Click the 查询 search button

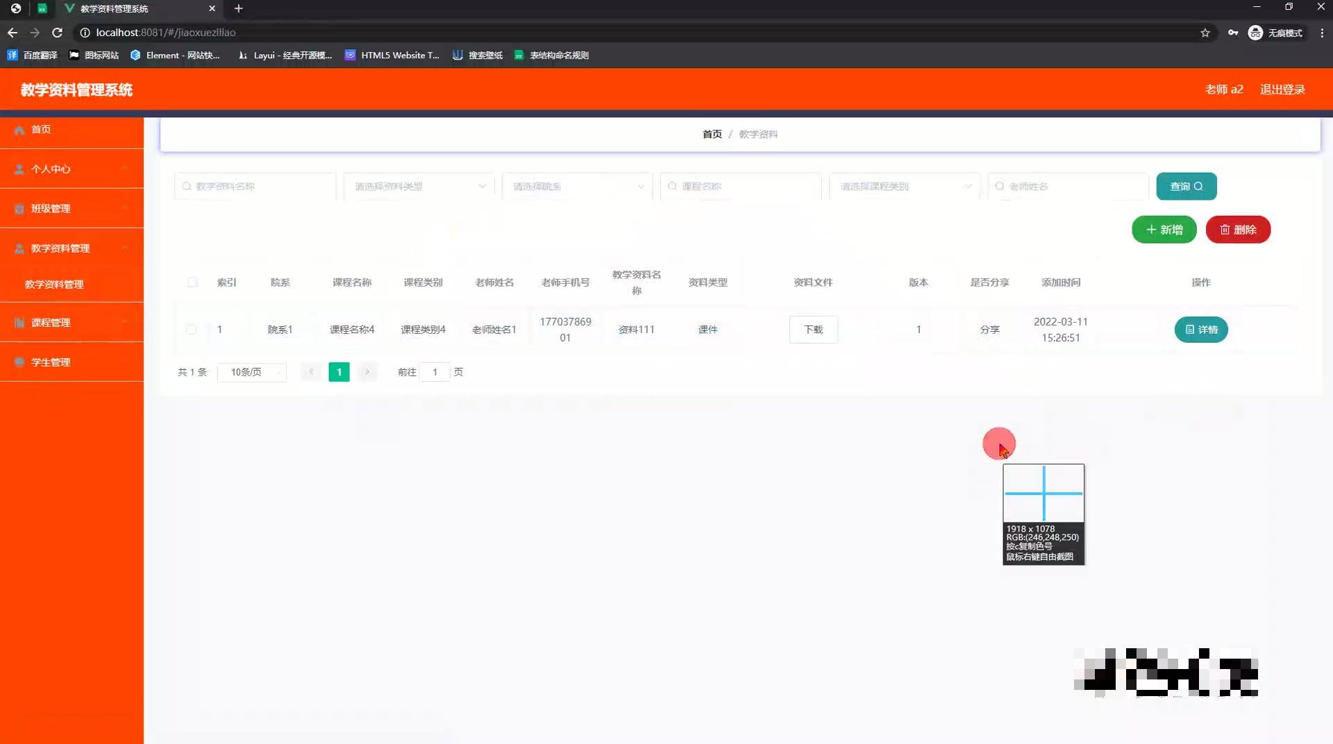point(1186,186)
